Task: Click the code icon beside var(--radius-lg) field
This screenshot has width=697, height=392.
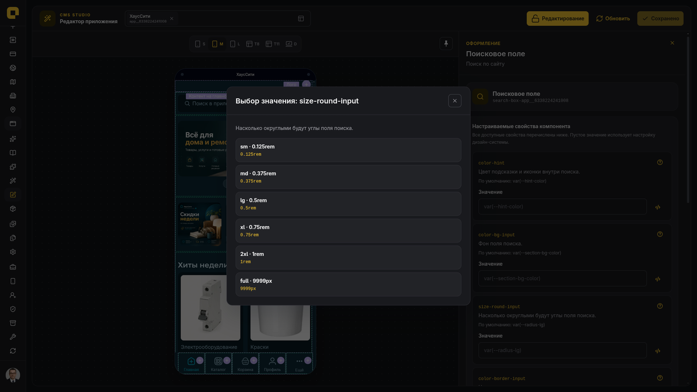Action: click(x=658, y=351)
